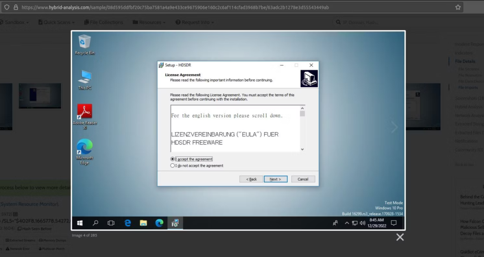Open the File Collections menu item
The image size is (484, 257).
104,22
